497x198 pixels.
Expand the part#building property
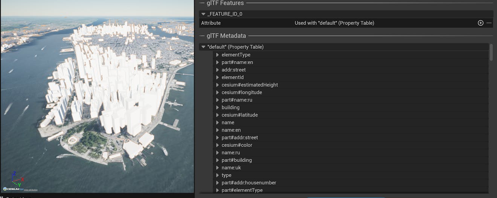tap(218, 160)
